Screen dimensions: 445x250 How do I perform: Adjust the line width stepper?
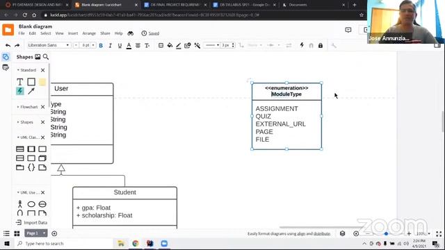[233, 45]
